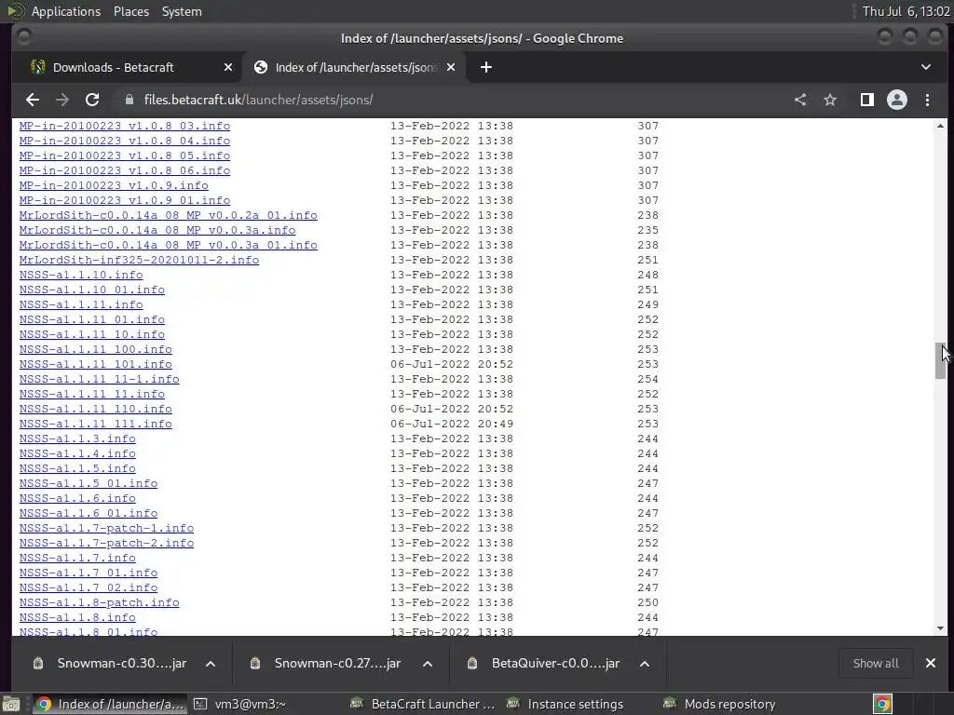Click Chrome icon in the system tray
The height and width of the screenshot is (715, 954).
(882, 704)
